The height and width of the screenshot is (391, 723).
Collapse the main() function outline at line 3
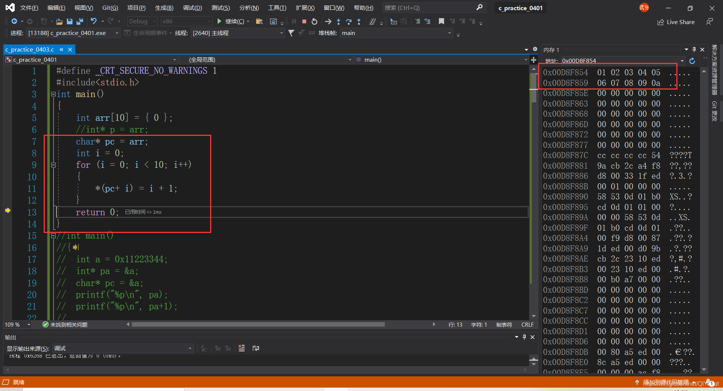click(x=53, y=94)
